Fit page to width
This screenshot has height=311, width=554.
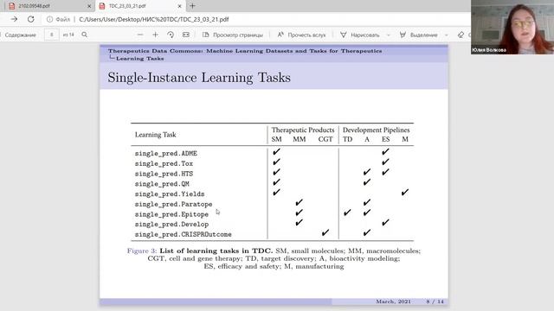pyautogui.click(x=186, y=35)
